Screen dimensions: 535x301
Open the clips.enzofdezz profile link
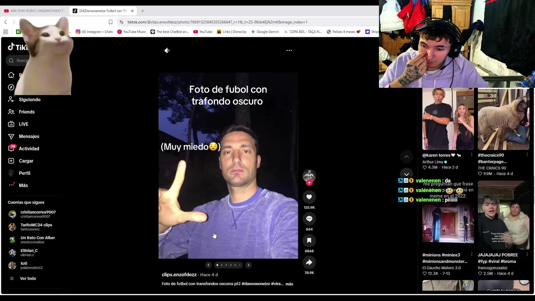pyautogui.click(x=179, y=275)
